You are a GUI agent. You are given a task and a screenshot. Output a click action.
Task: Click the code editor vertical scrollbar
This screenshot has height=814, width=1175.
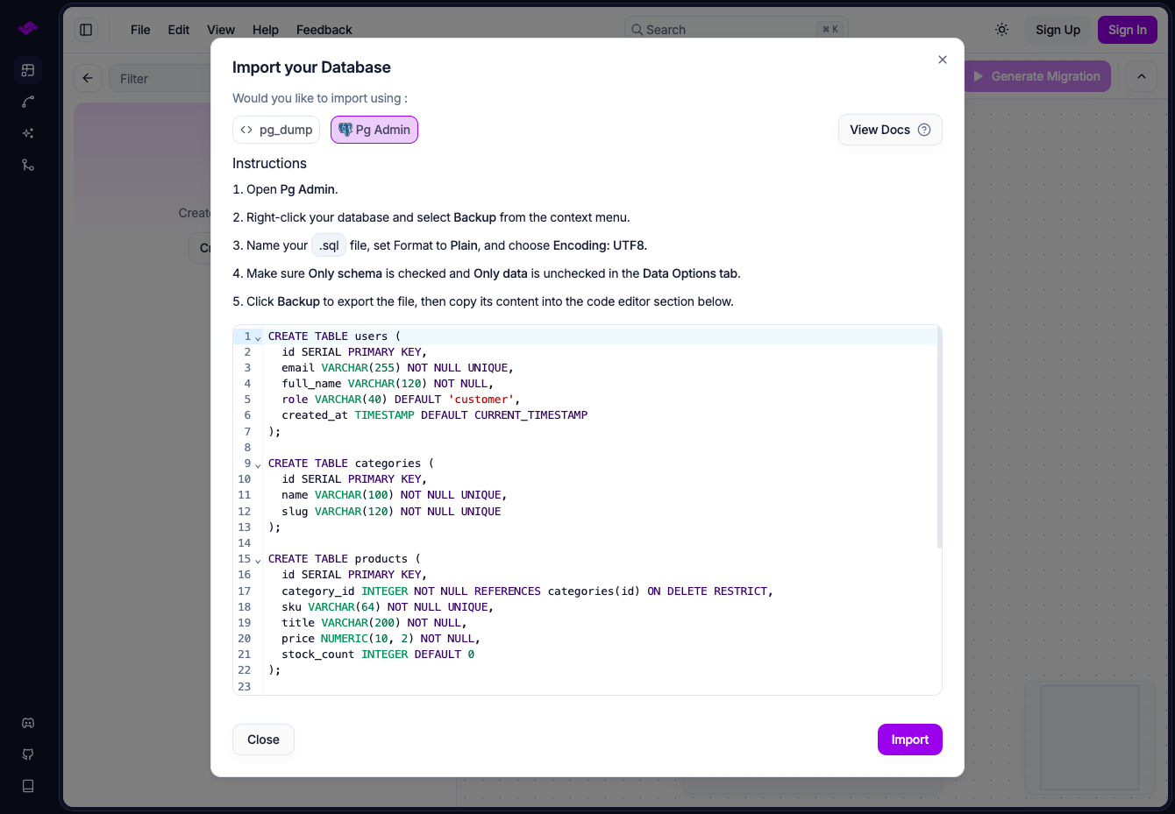click(x=939, y=438)
